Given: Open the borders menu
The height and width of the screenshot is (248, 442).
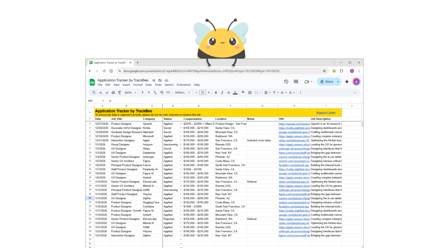Looking at the screenshot, I should click(250, 92).
